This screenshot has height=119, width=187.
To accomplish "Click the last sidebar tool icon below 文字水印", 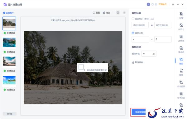I will click(x=181, y=105).
